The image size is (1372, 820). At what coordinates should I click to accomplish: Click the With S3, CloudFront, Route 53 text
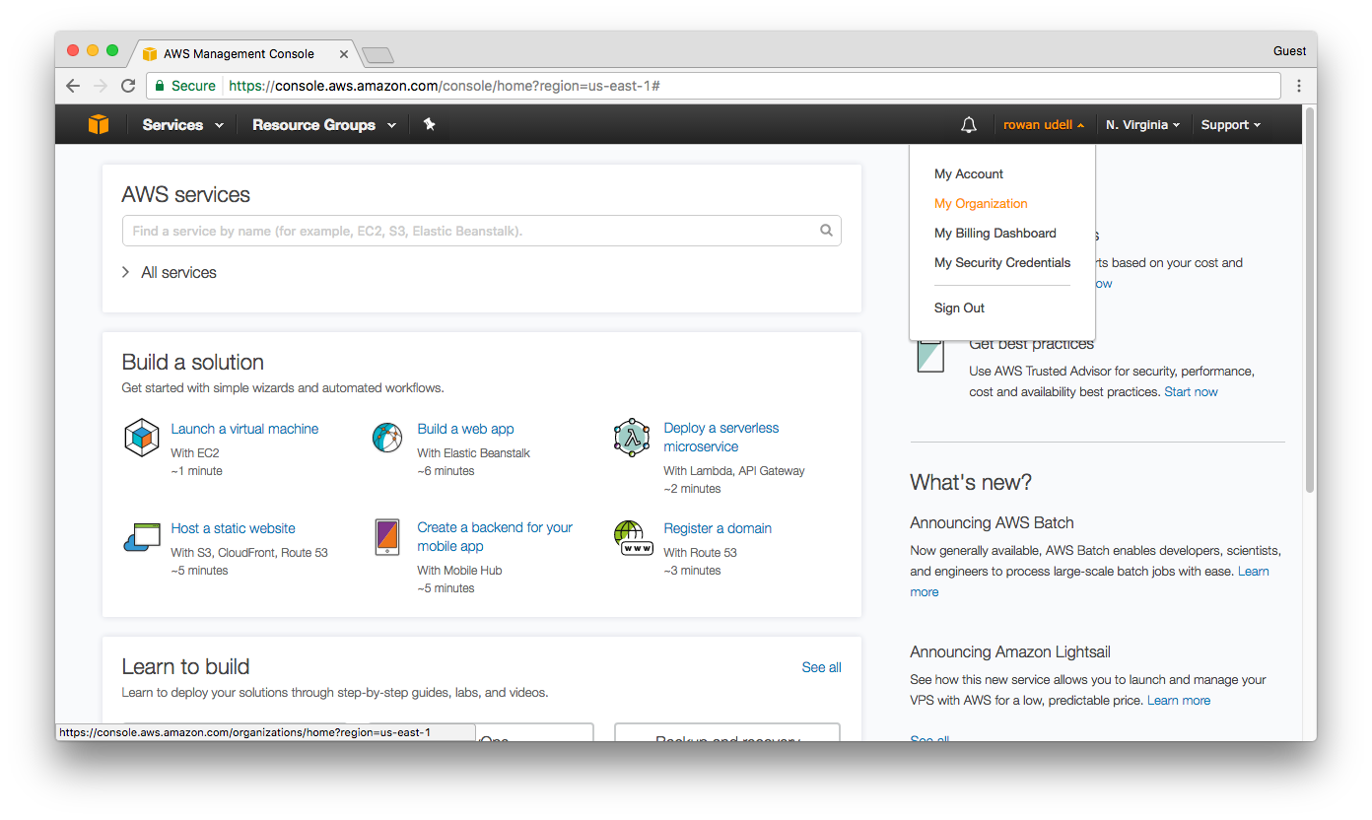[x=249, y=553]
